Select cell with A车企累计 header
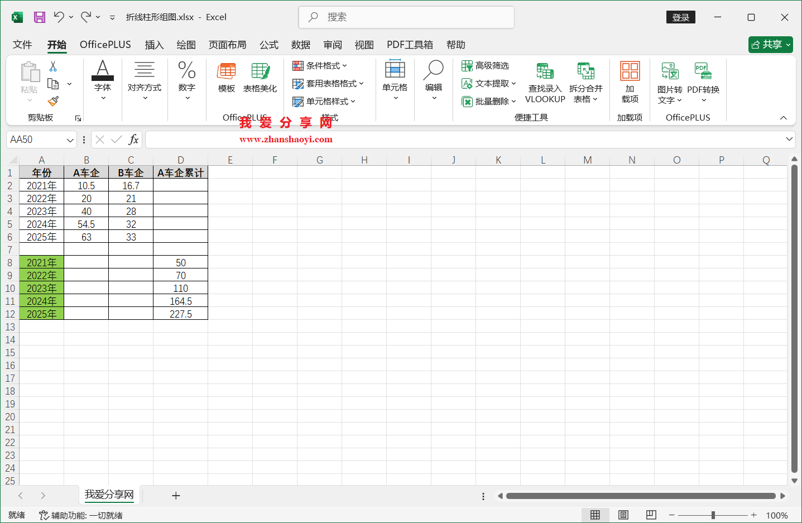Viewport: 802px width, 523px height. pyautogui.click(x=181, y=172)
